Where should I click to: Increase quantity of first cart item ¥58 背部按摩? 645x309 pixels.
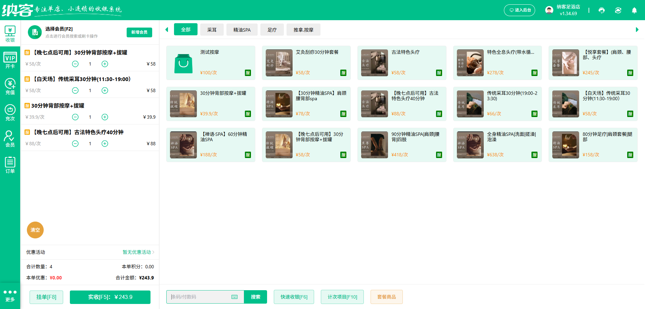[105, 64]
